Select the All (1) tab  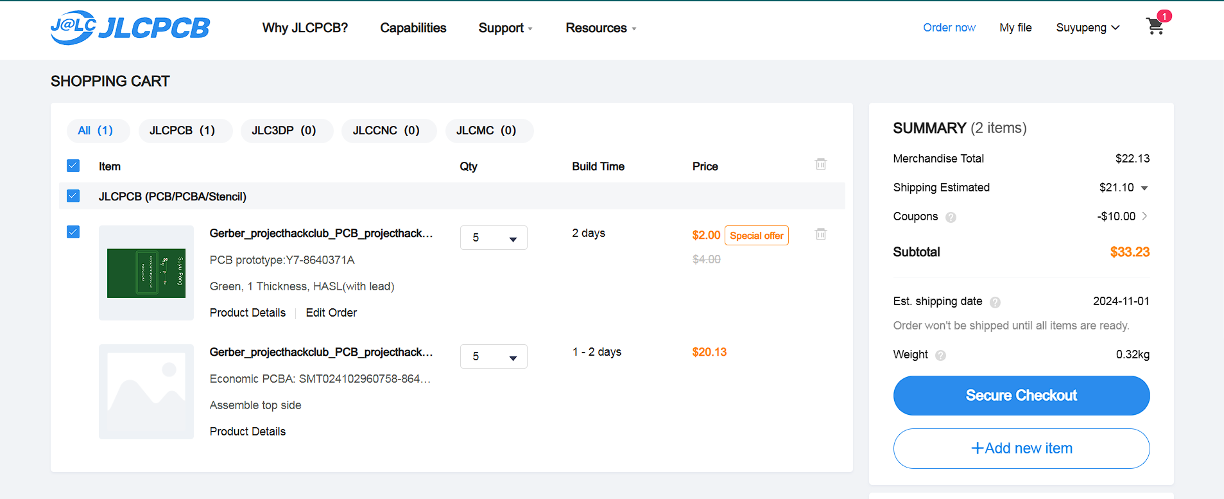coord(98,130)
